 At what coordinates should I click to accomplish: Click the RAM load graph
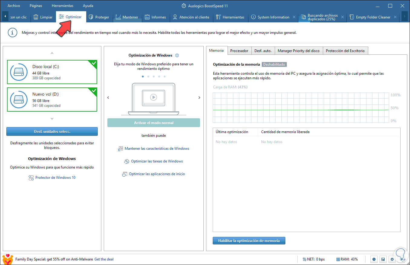[301, 108]
